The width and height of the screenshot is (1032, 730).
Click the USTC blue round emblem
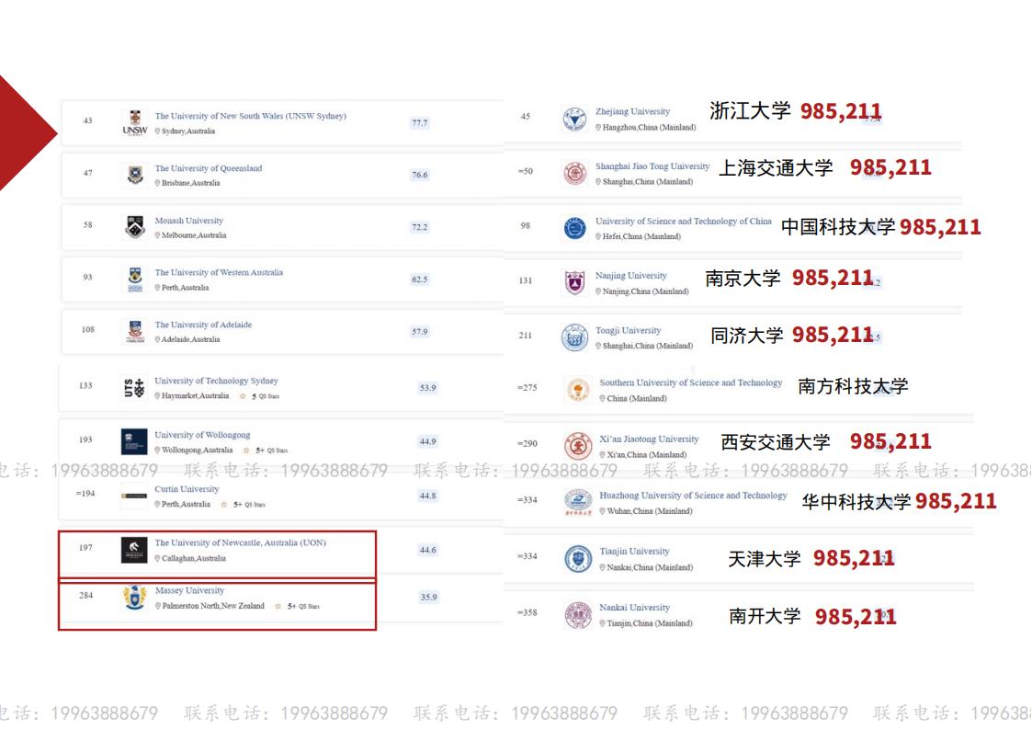(574, 228)
